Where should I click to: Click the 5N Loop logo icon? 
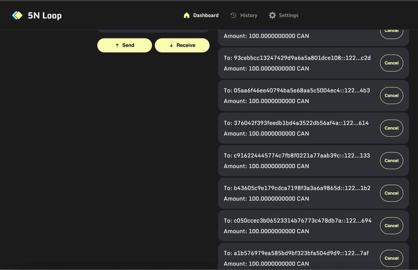click(17, 15)
